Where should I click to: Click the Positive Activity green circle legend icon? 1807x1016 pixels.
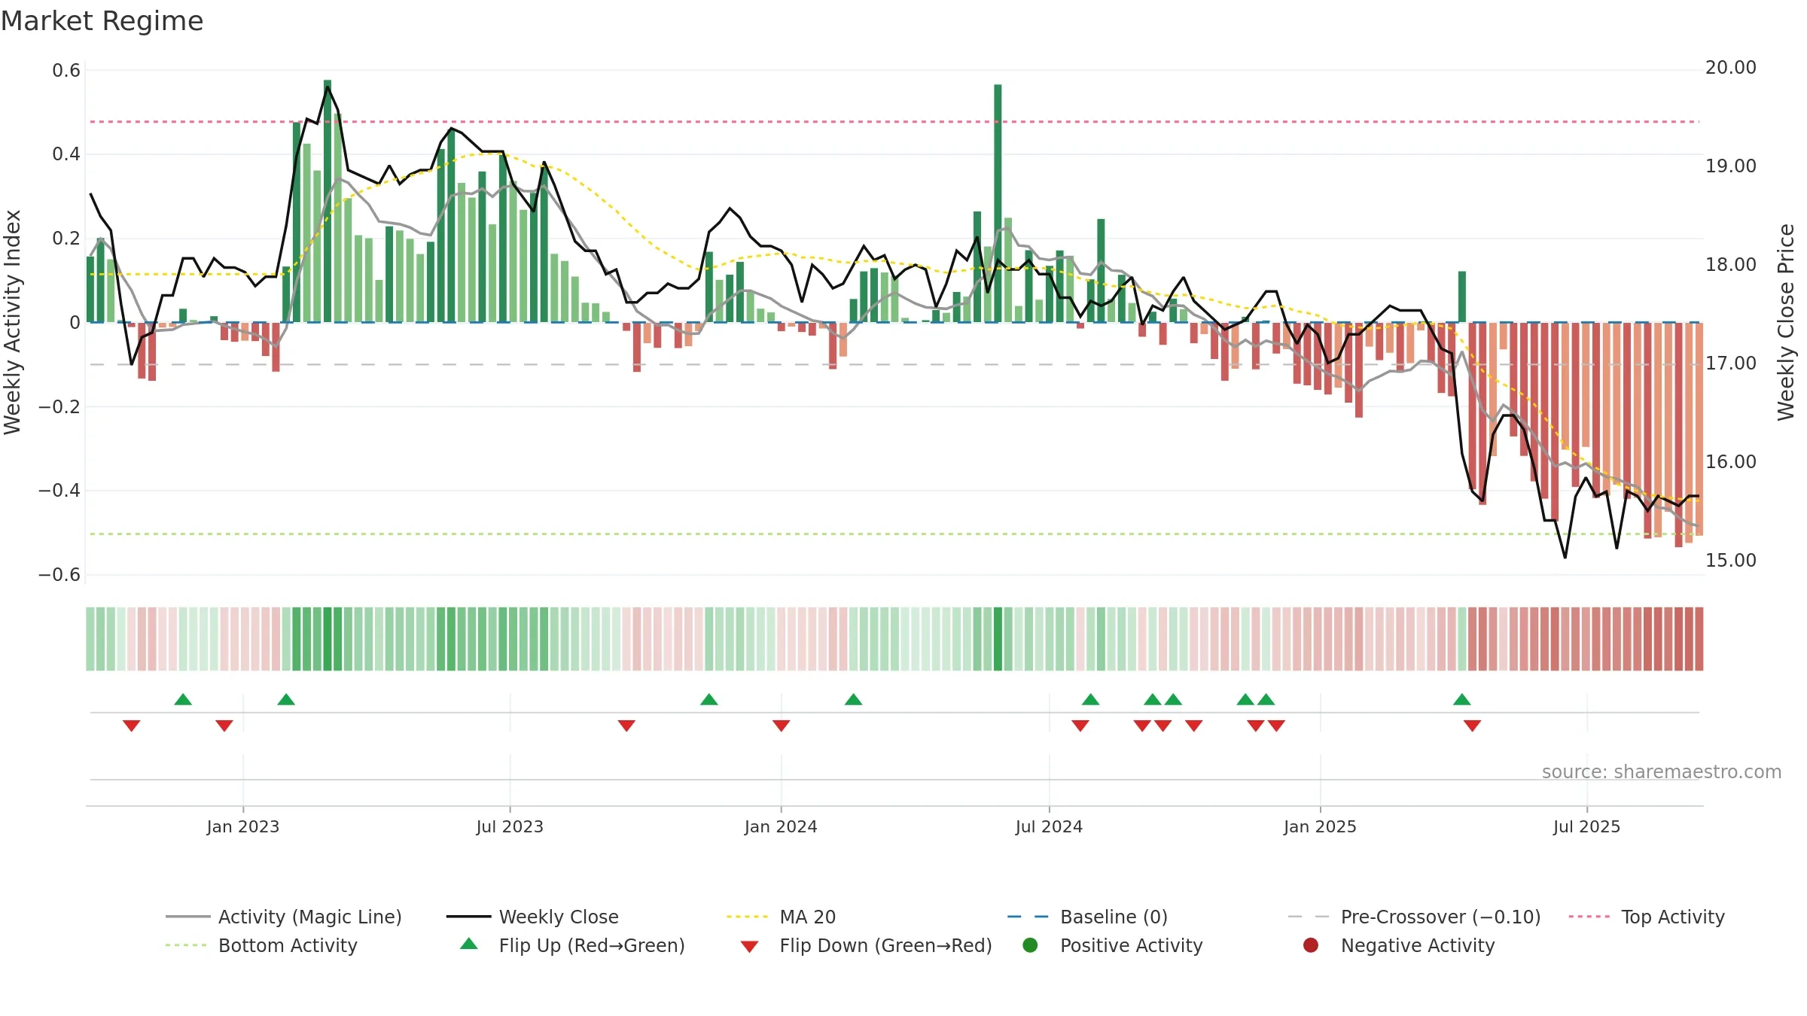pyautogui.click(x=1030, y=945)
